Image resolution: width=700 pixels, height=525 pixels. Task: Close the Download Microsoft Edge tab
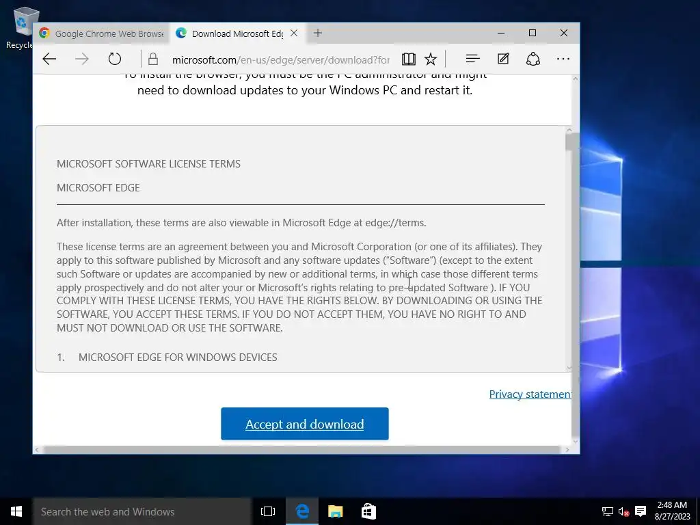point(294,33)
